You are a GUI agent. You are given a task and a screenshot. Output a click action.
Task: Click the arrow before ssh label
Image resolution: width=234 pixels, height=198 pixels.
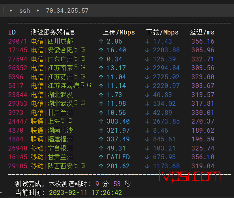click(x=11, y=11)
